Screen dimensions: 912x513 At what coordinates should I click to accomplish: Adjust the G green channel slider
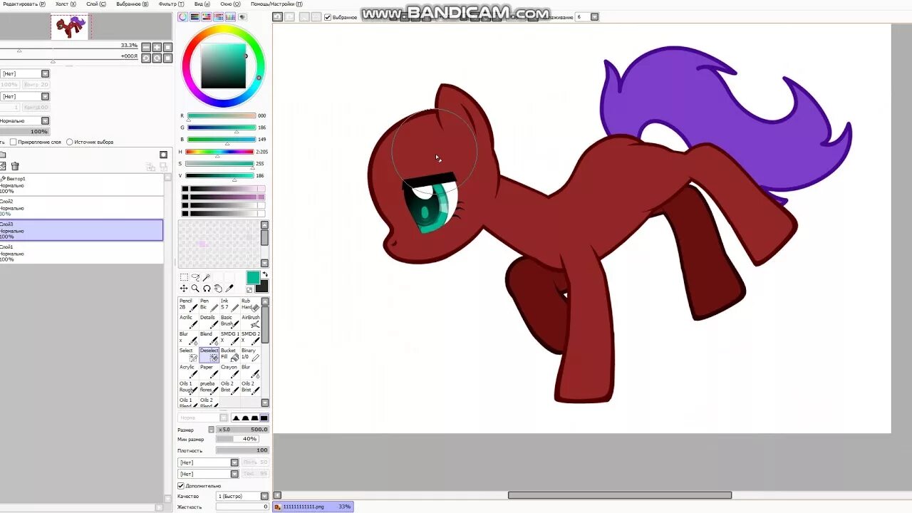click(x=222, y=128)
